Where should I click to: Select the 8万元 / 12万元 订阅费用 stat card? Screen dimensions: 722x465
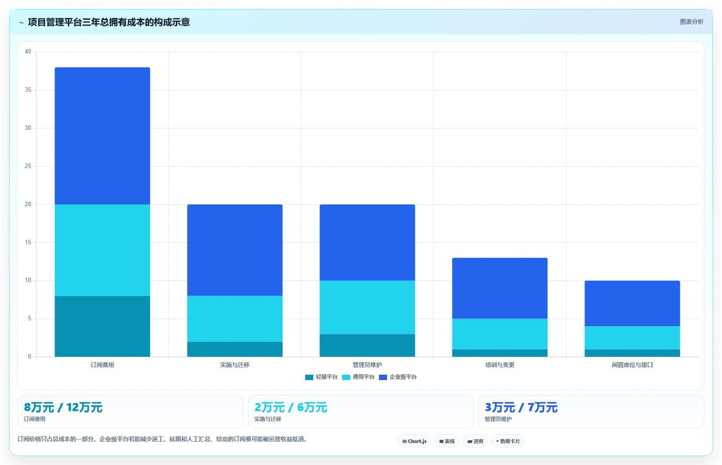tap(130, 412)
